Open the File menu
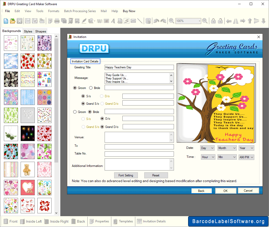The width and height of the screenshot is (269, 227). click(x=7, y=11)
